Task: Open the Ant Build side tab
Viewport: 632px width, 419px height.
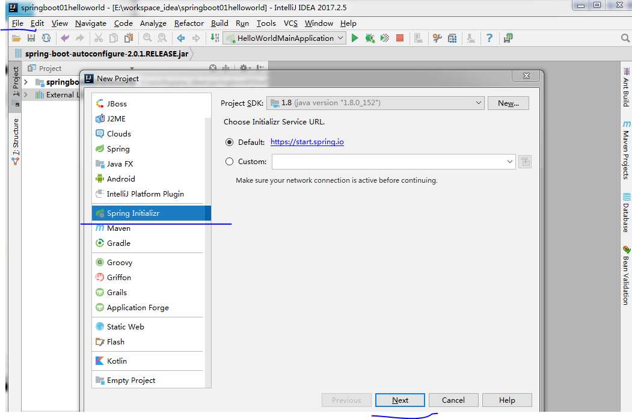Action: pyautogui.click(x=626, y=87)
